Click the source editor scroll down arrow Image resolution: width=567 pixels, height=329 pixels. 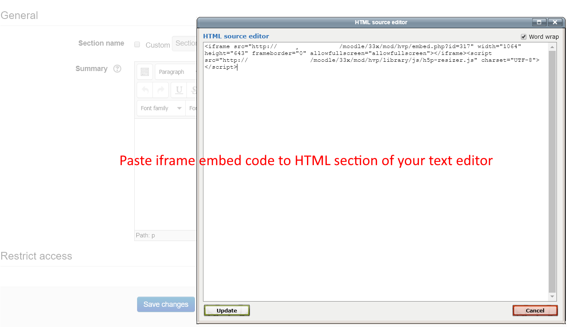click(552, 297)
